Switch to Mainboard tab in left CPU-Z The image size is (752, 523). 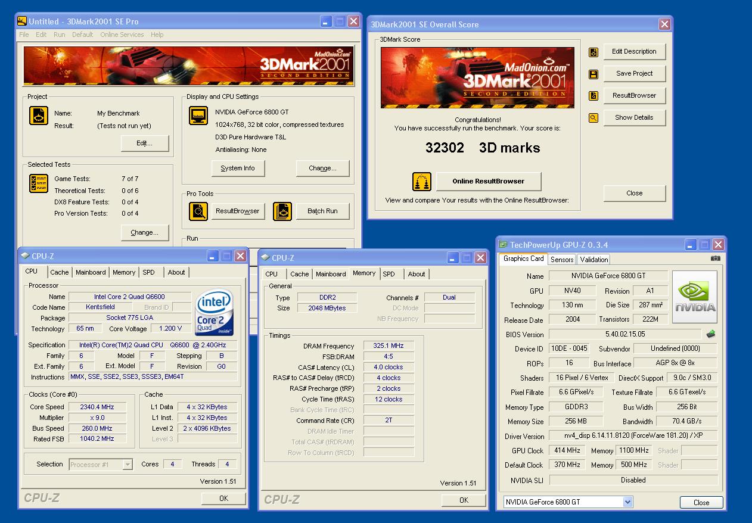91,272
